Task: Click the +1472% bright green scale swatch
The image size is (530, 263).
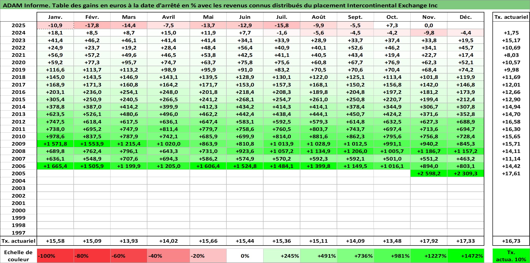Action: 465,256
